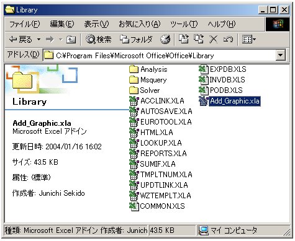Open the ヘルプ(H) menu

[x=222, y=24]
